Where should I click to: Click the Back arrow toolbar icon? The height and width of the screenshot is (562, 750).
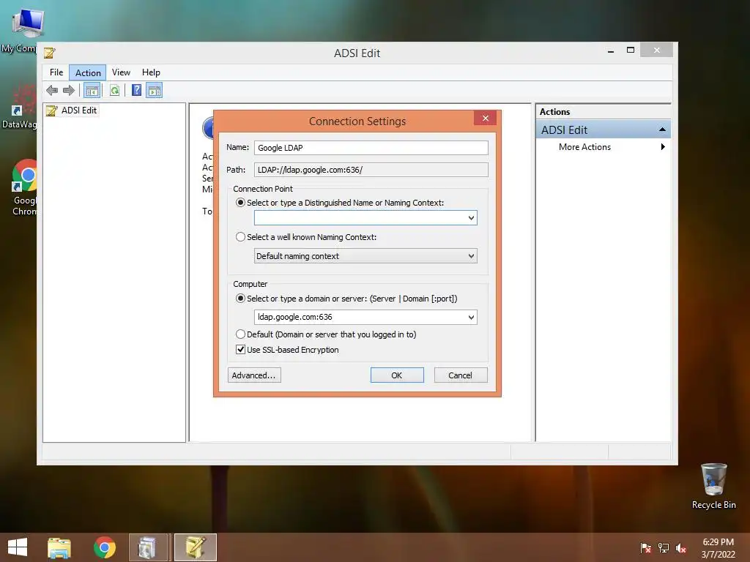(x=52, y=90)
